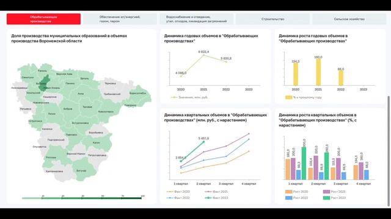
Task: Select the Подгоренский district on the map
Action: [56, 140]
